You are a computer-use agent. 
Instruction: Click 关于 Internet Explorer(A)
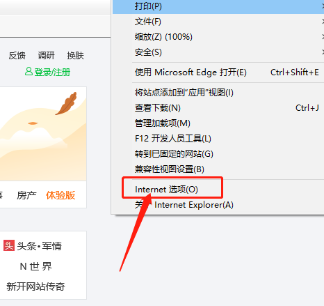point(218,205)
